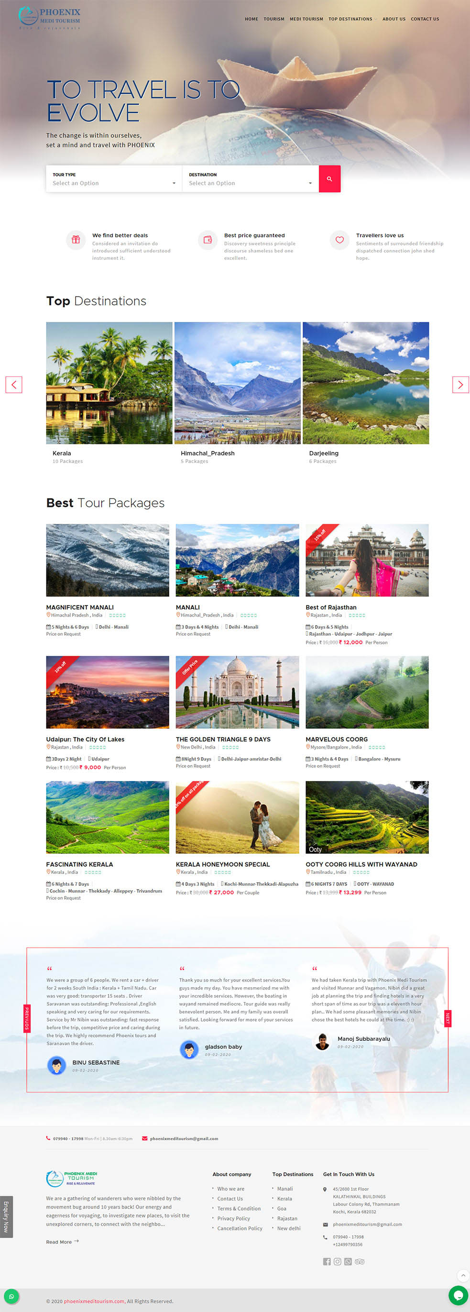This screenshot has width=470, height=1312.
Task: Open the Enquiry Now side tab
Action: pos(6,1216)
